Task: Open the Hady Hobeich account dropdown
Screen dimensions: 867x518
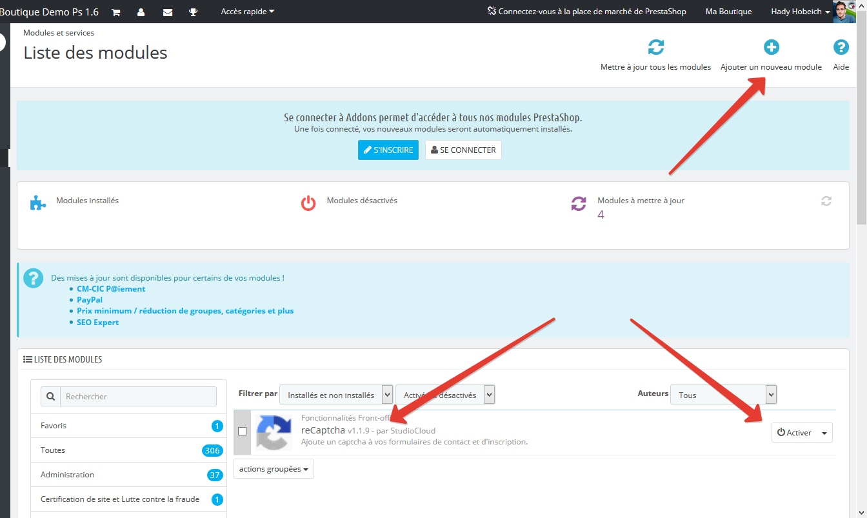Action: click(801, 12)
